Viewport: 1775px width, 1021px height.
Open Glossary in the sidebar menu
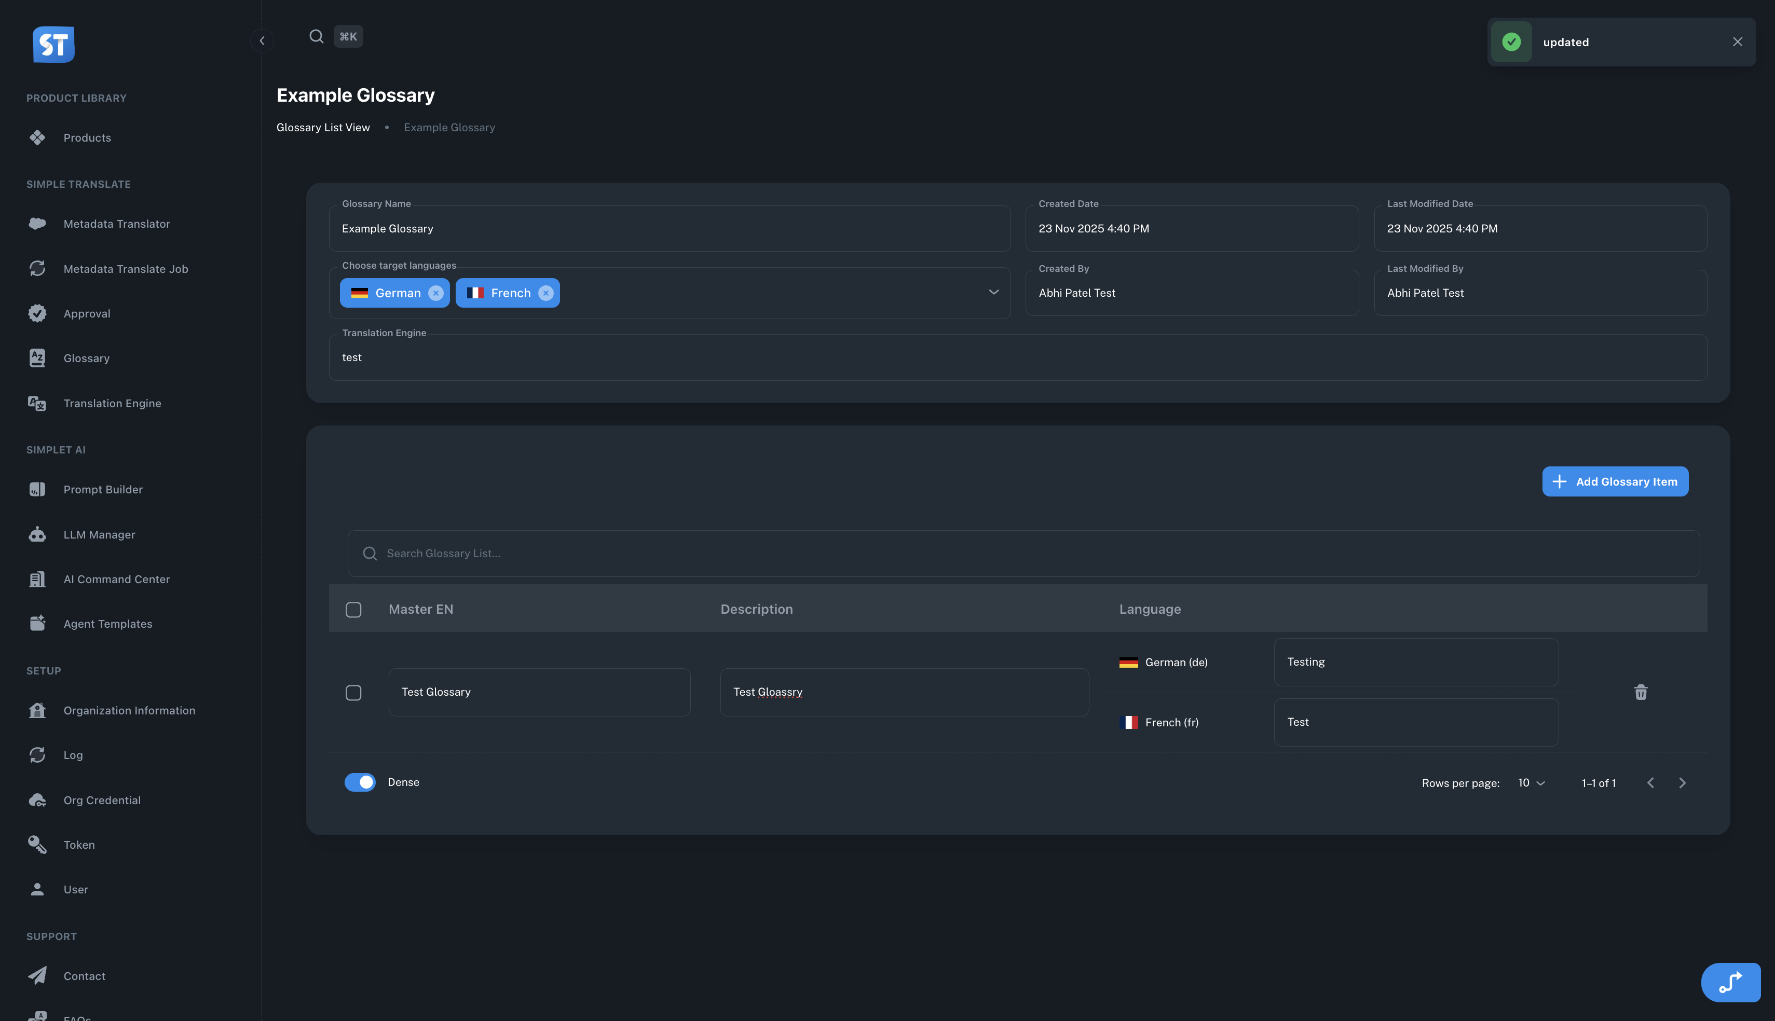(86, 358)
